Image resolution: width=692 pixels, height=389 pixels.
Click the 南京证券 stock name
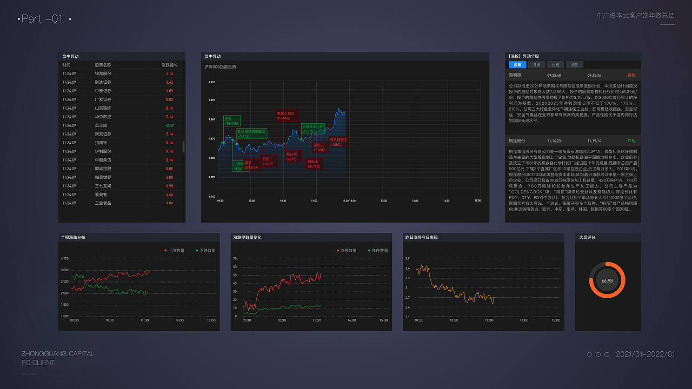pos(103,134)
